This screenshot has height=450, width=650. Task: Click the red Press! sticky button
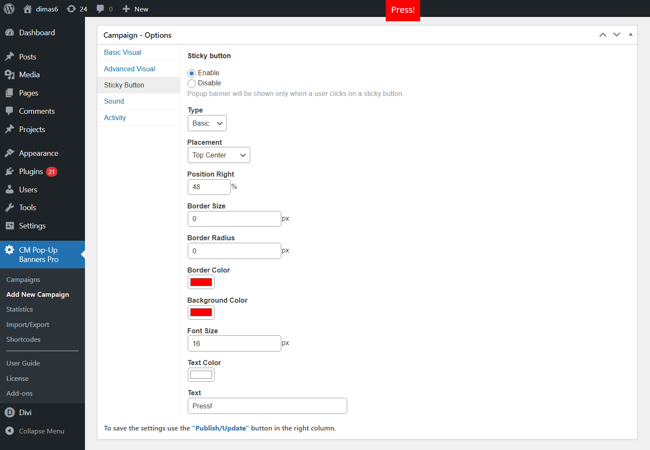(x=402, y=10)
